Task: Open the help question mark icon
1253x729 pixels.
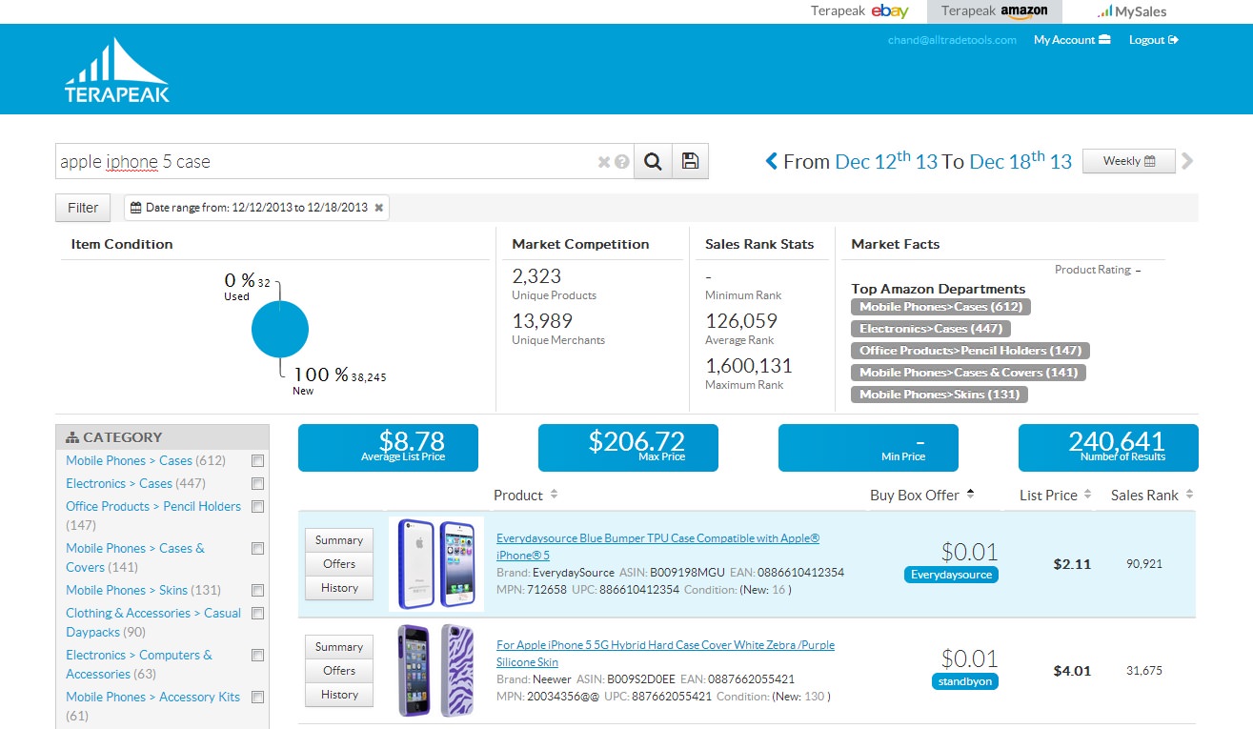Action: pos(622,163)
